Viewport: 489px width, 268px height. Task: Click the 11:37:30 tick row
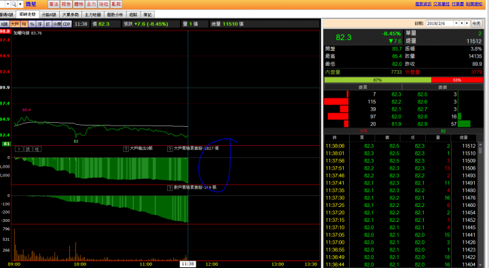pyautogui.click(x=401, y=197)
